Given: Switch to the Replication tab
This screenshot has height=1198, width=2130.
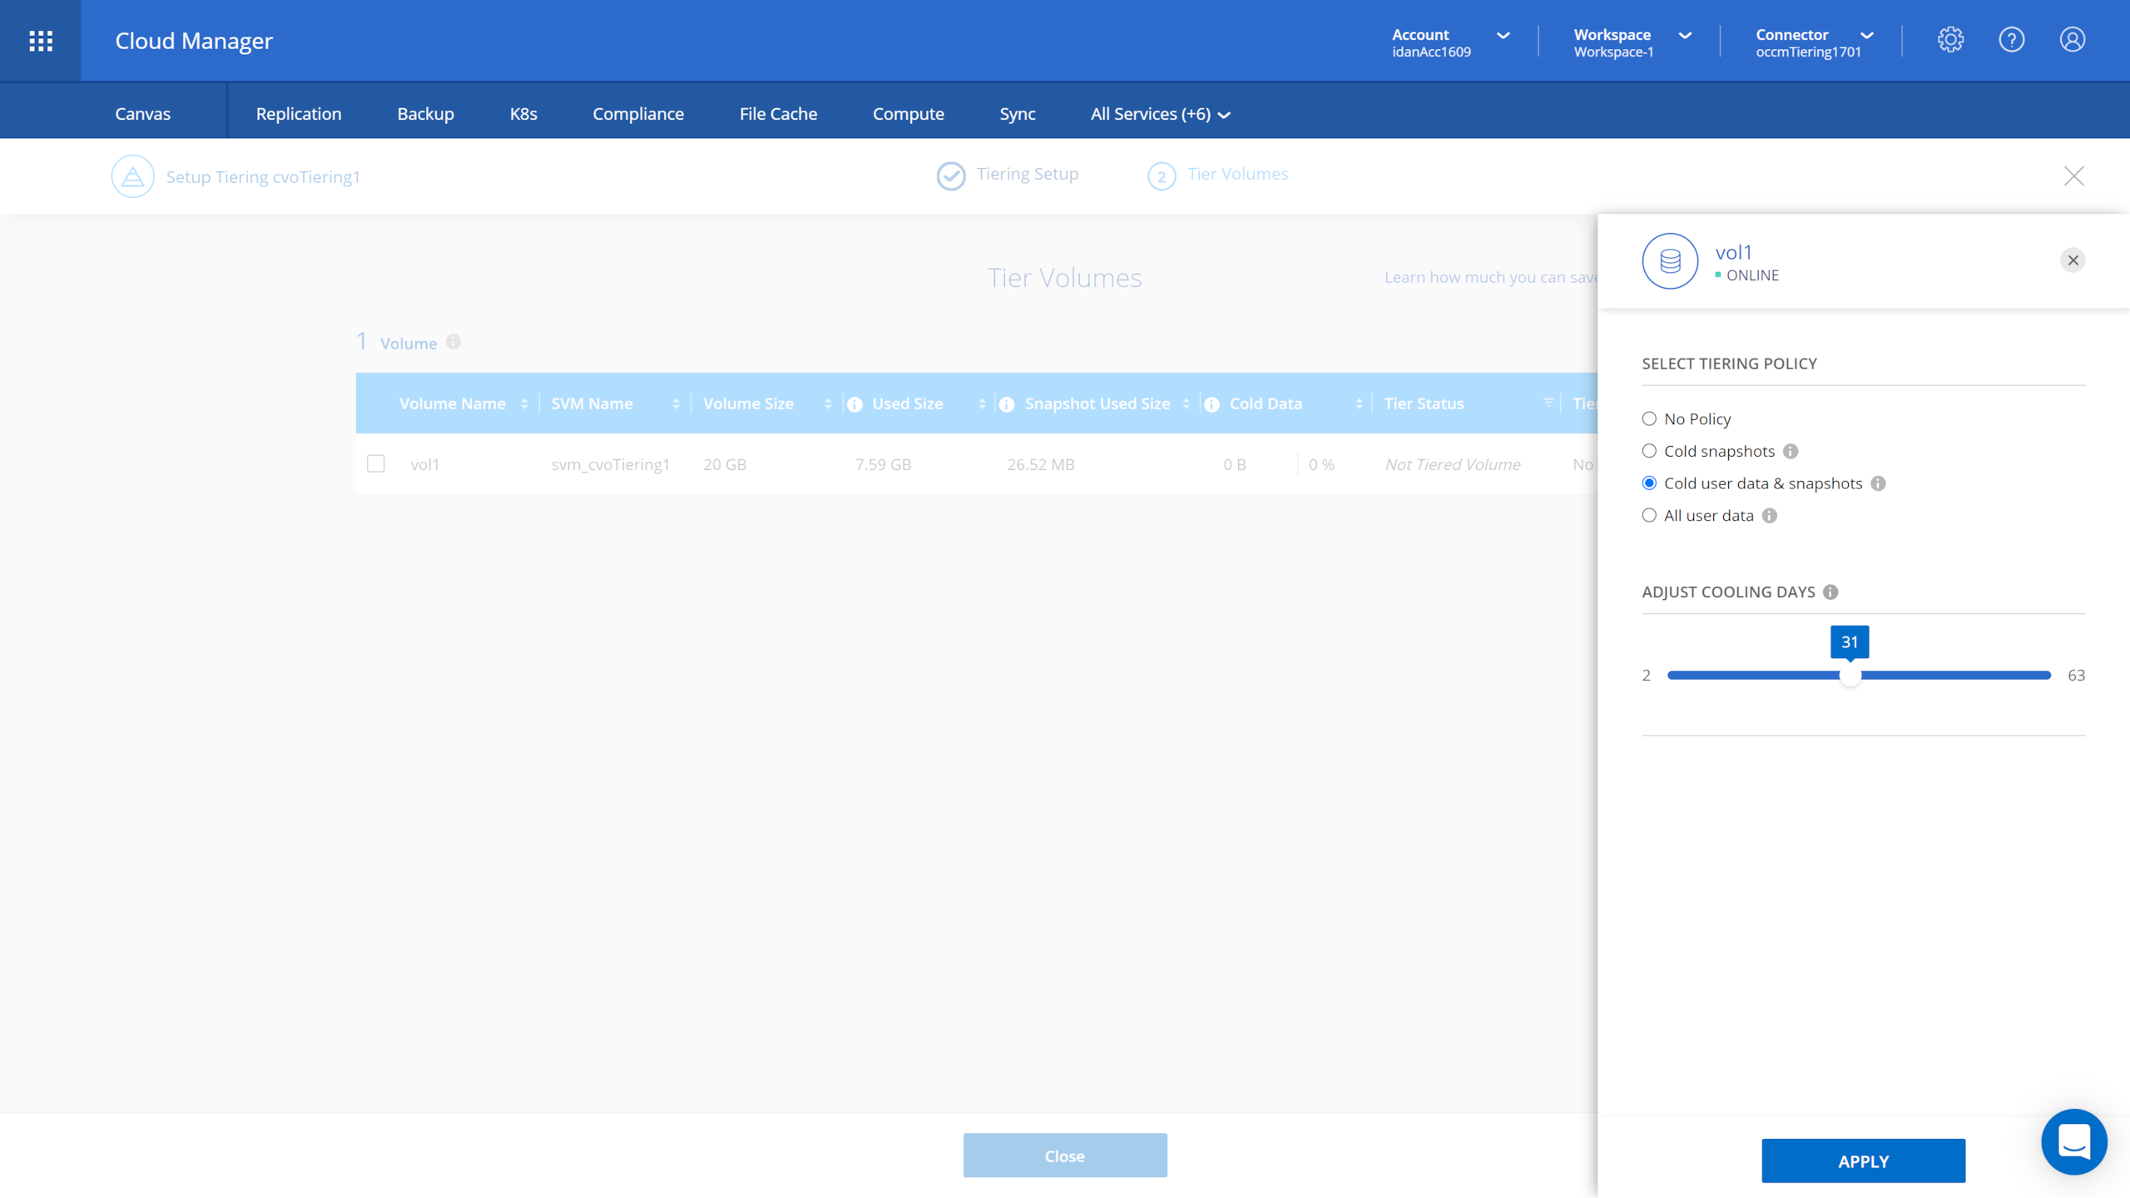Looking at the screenshot, I should pyautogui.click(x=299, y=114).
